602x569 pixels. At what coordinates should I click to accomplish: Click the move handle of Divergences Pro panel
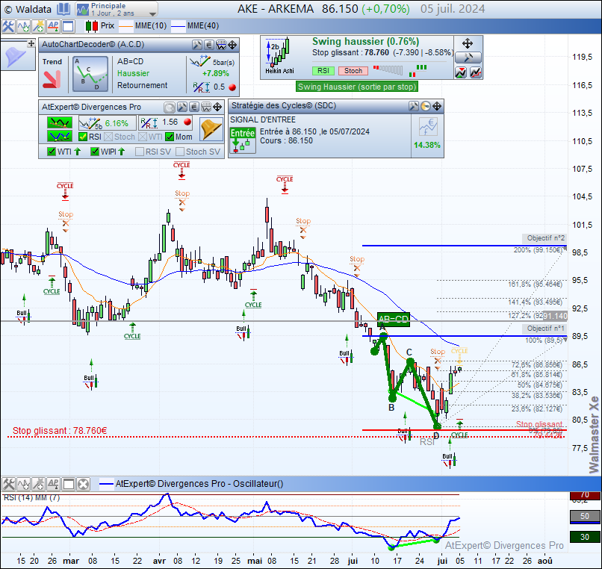point(217,107)
